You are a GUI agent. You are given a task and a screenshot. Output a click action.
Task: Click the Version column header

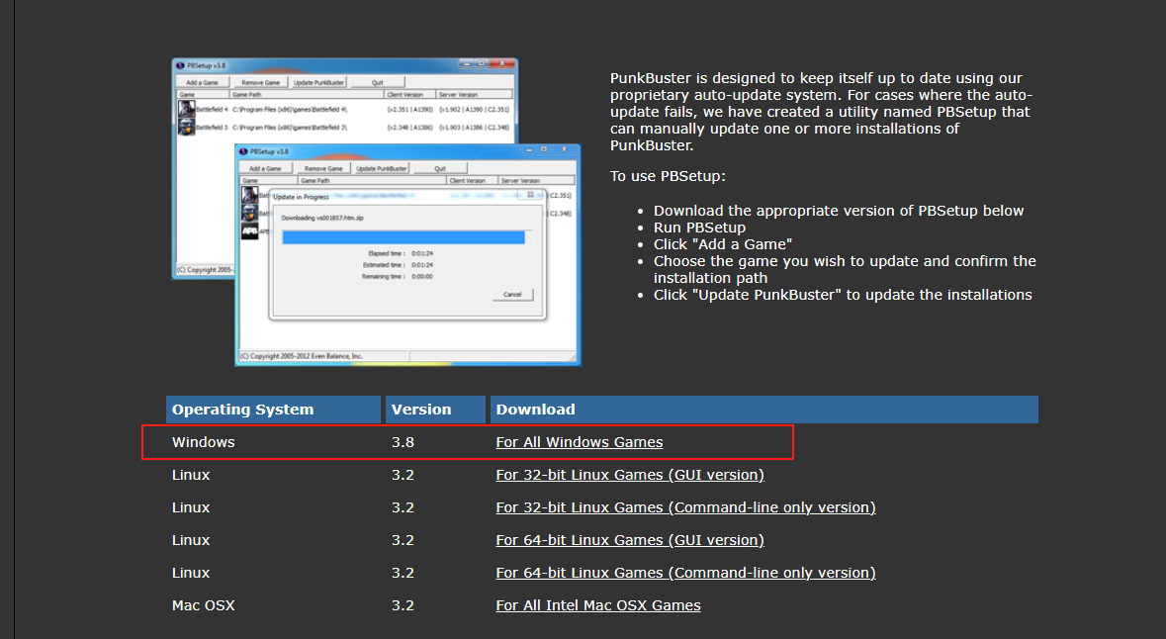tap(435, 410)
